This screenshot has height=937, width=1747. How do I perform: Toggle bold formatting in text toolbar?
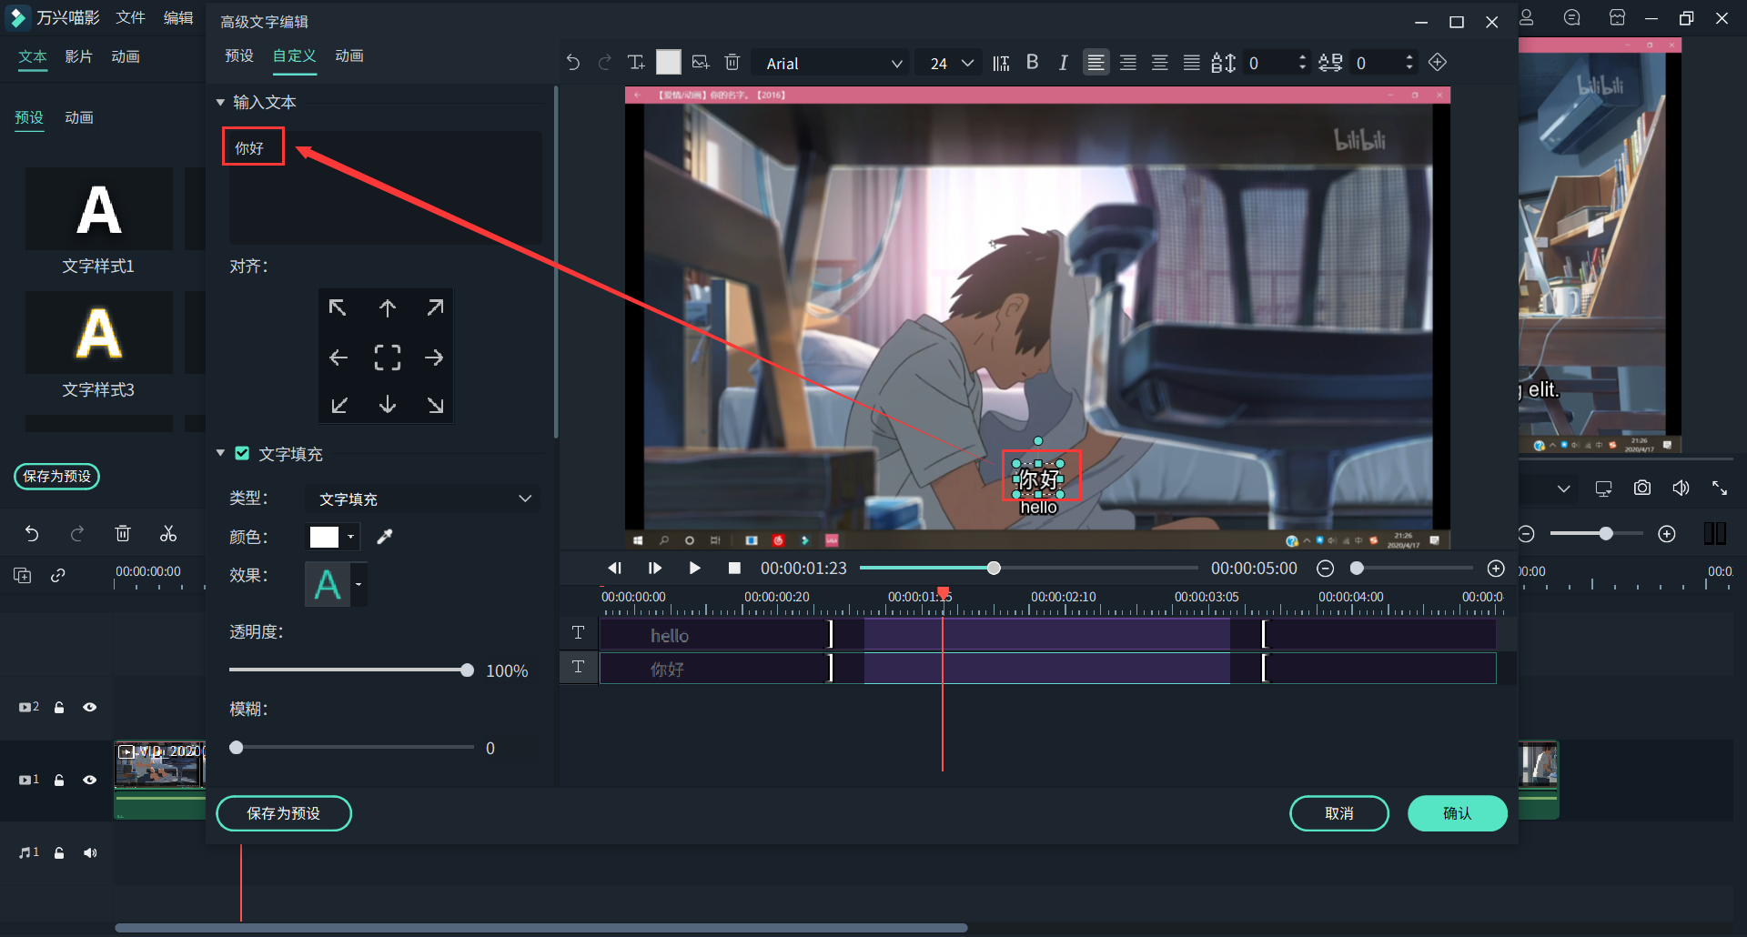click(1032, 62)
